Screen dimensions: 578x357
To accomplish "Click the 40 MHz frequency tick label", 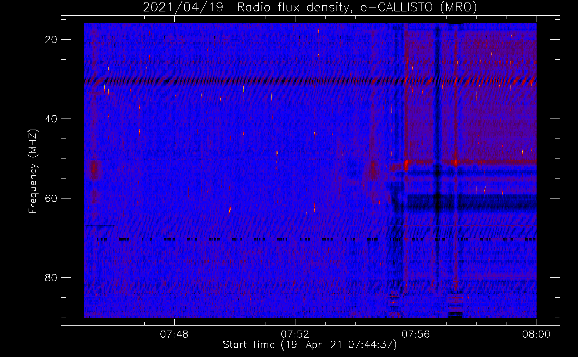I will coord(51,119).
